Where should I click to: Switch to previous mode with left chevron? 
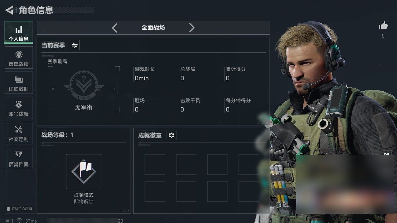click(114, 28)
